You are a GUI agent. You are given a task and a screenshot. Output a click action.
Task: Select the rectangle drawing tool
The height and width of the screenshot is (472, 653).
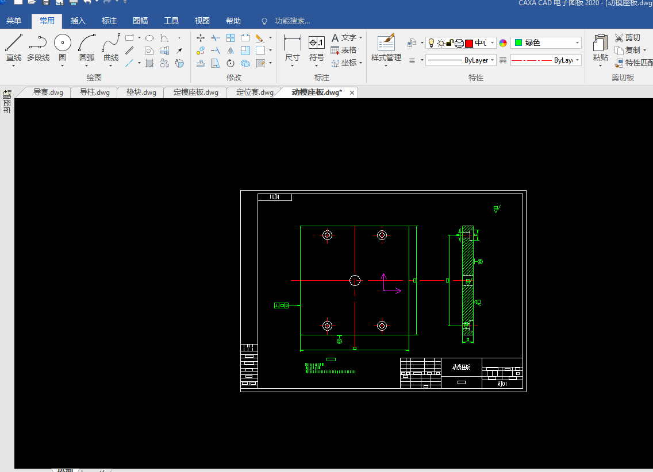click(x=129, y=38)
